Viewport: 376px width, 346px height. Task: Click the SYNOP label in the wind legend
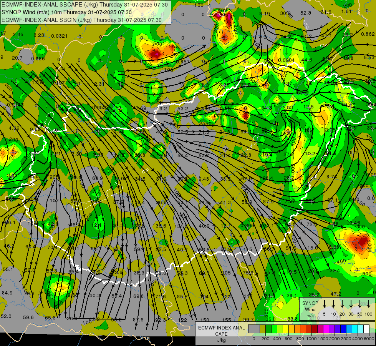click(x=310, y=303)
